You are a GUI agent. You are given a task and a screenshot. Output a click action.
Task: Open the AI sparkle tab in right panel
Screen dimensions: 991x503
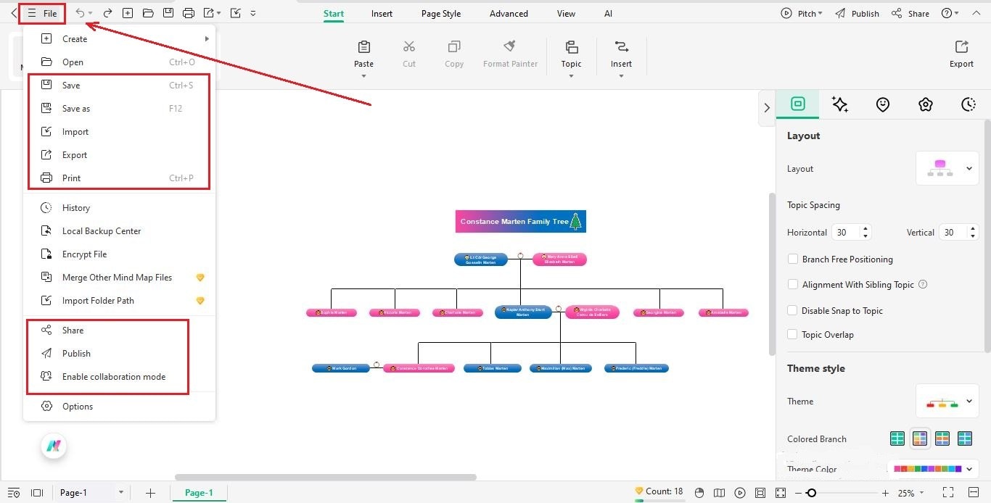[x=840, y=104]
